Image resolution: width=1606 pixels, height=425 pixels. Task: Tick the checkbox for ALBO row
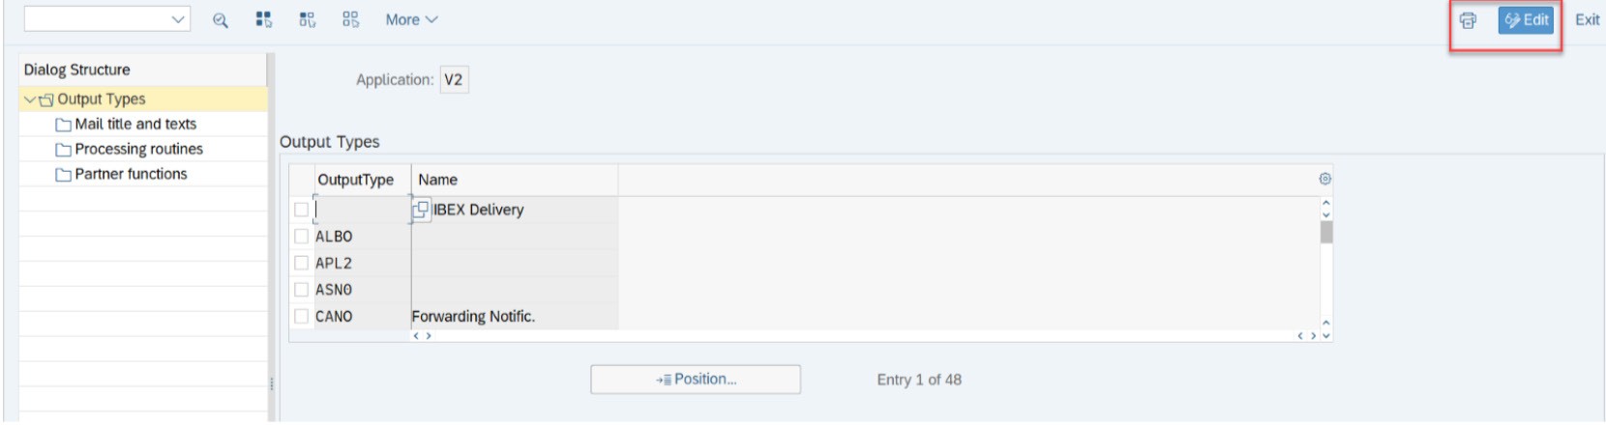[x=301, y=236]
